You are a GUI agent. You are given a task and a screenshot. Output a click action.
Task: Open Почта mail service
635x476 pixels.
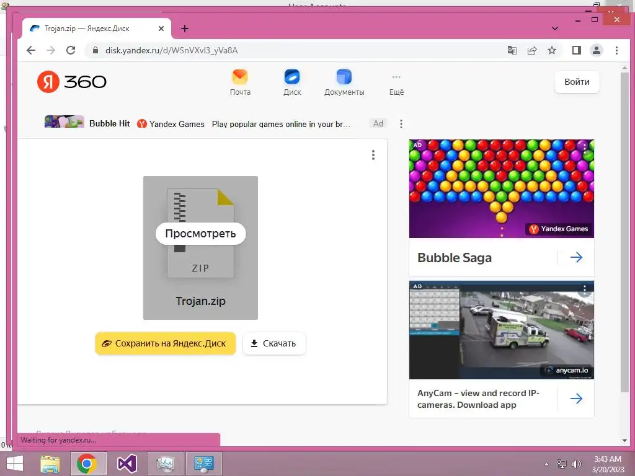coord(240,82)
